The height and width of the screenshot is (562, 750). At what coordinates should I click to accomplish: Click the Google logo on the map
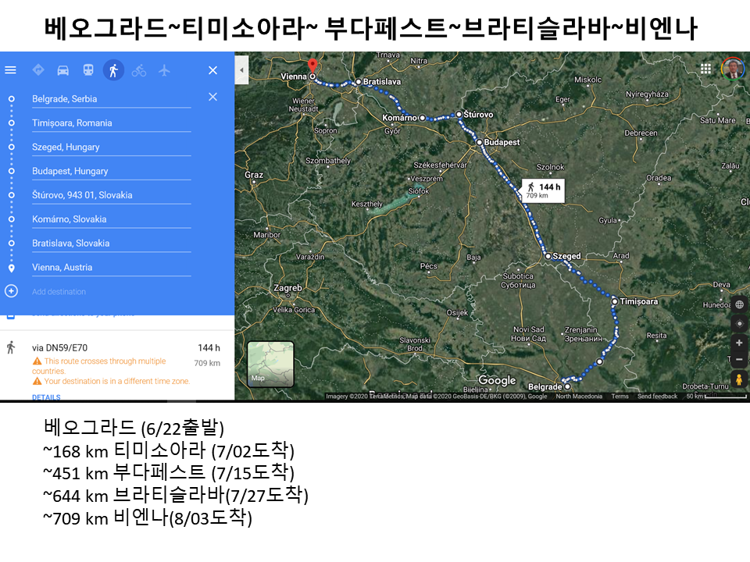[497, 380]
